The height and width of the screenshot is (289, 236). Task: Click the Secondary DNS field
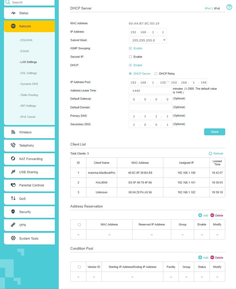(x=150, y=124)
